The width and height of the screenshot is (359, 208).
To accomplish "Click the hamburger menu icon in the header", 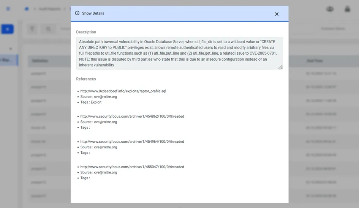I will [8, 9].
